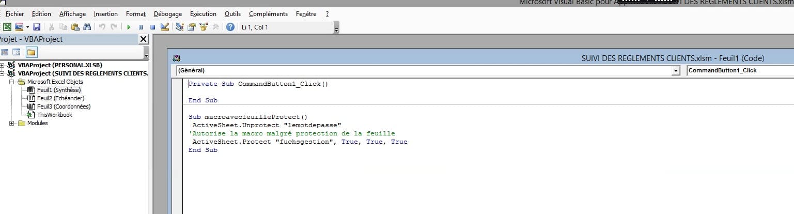Click the code window icon on its title bar
Screen dimensions: 794x214
[176, 58]
